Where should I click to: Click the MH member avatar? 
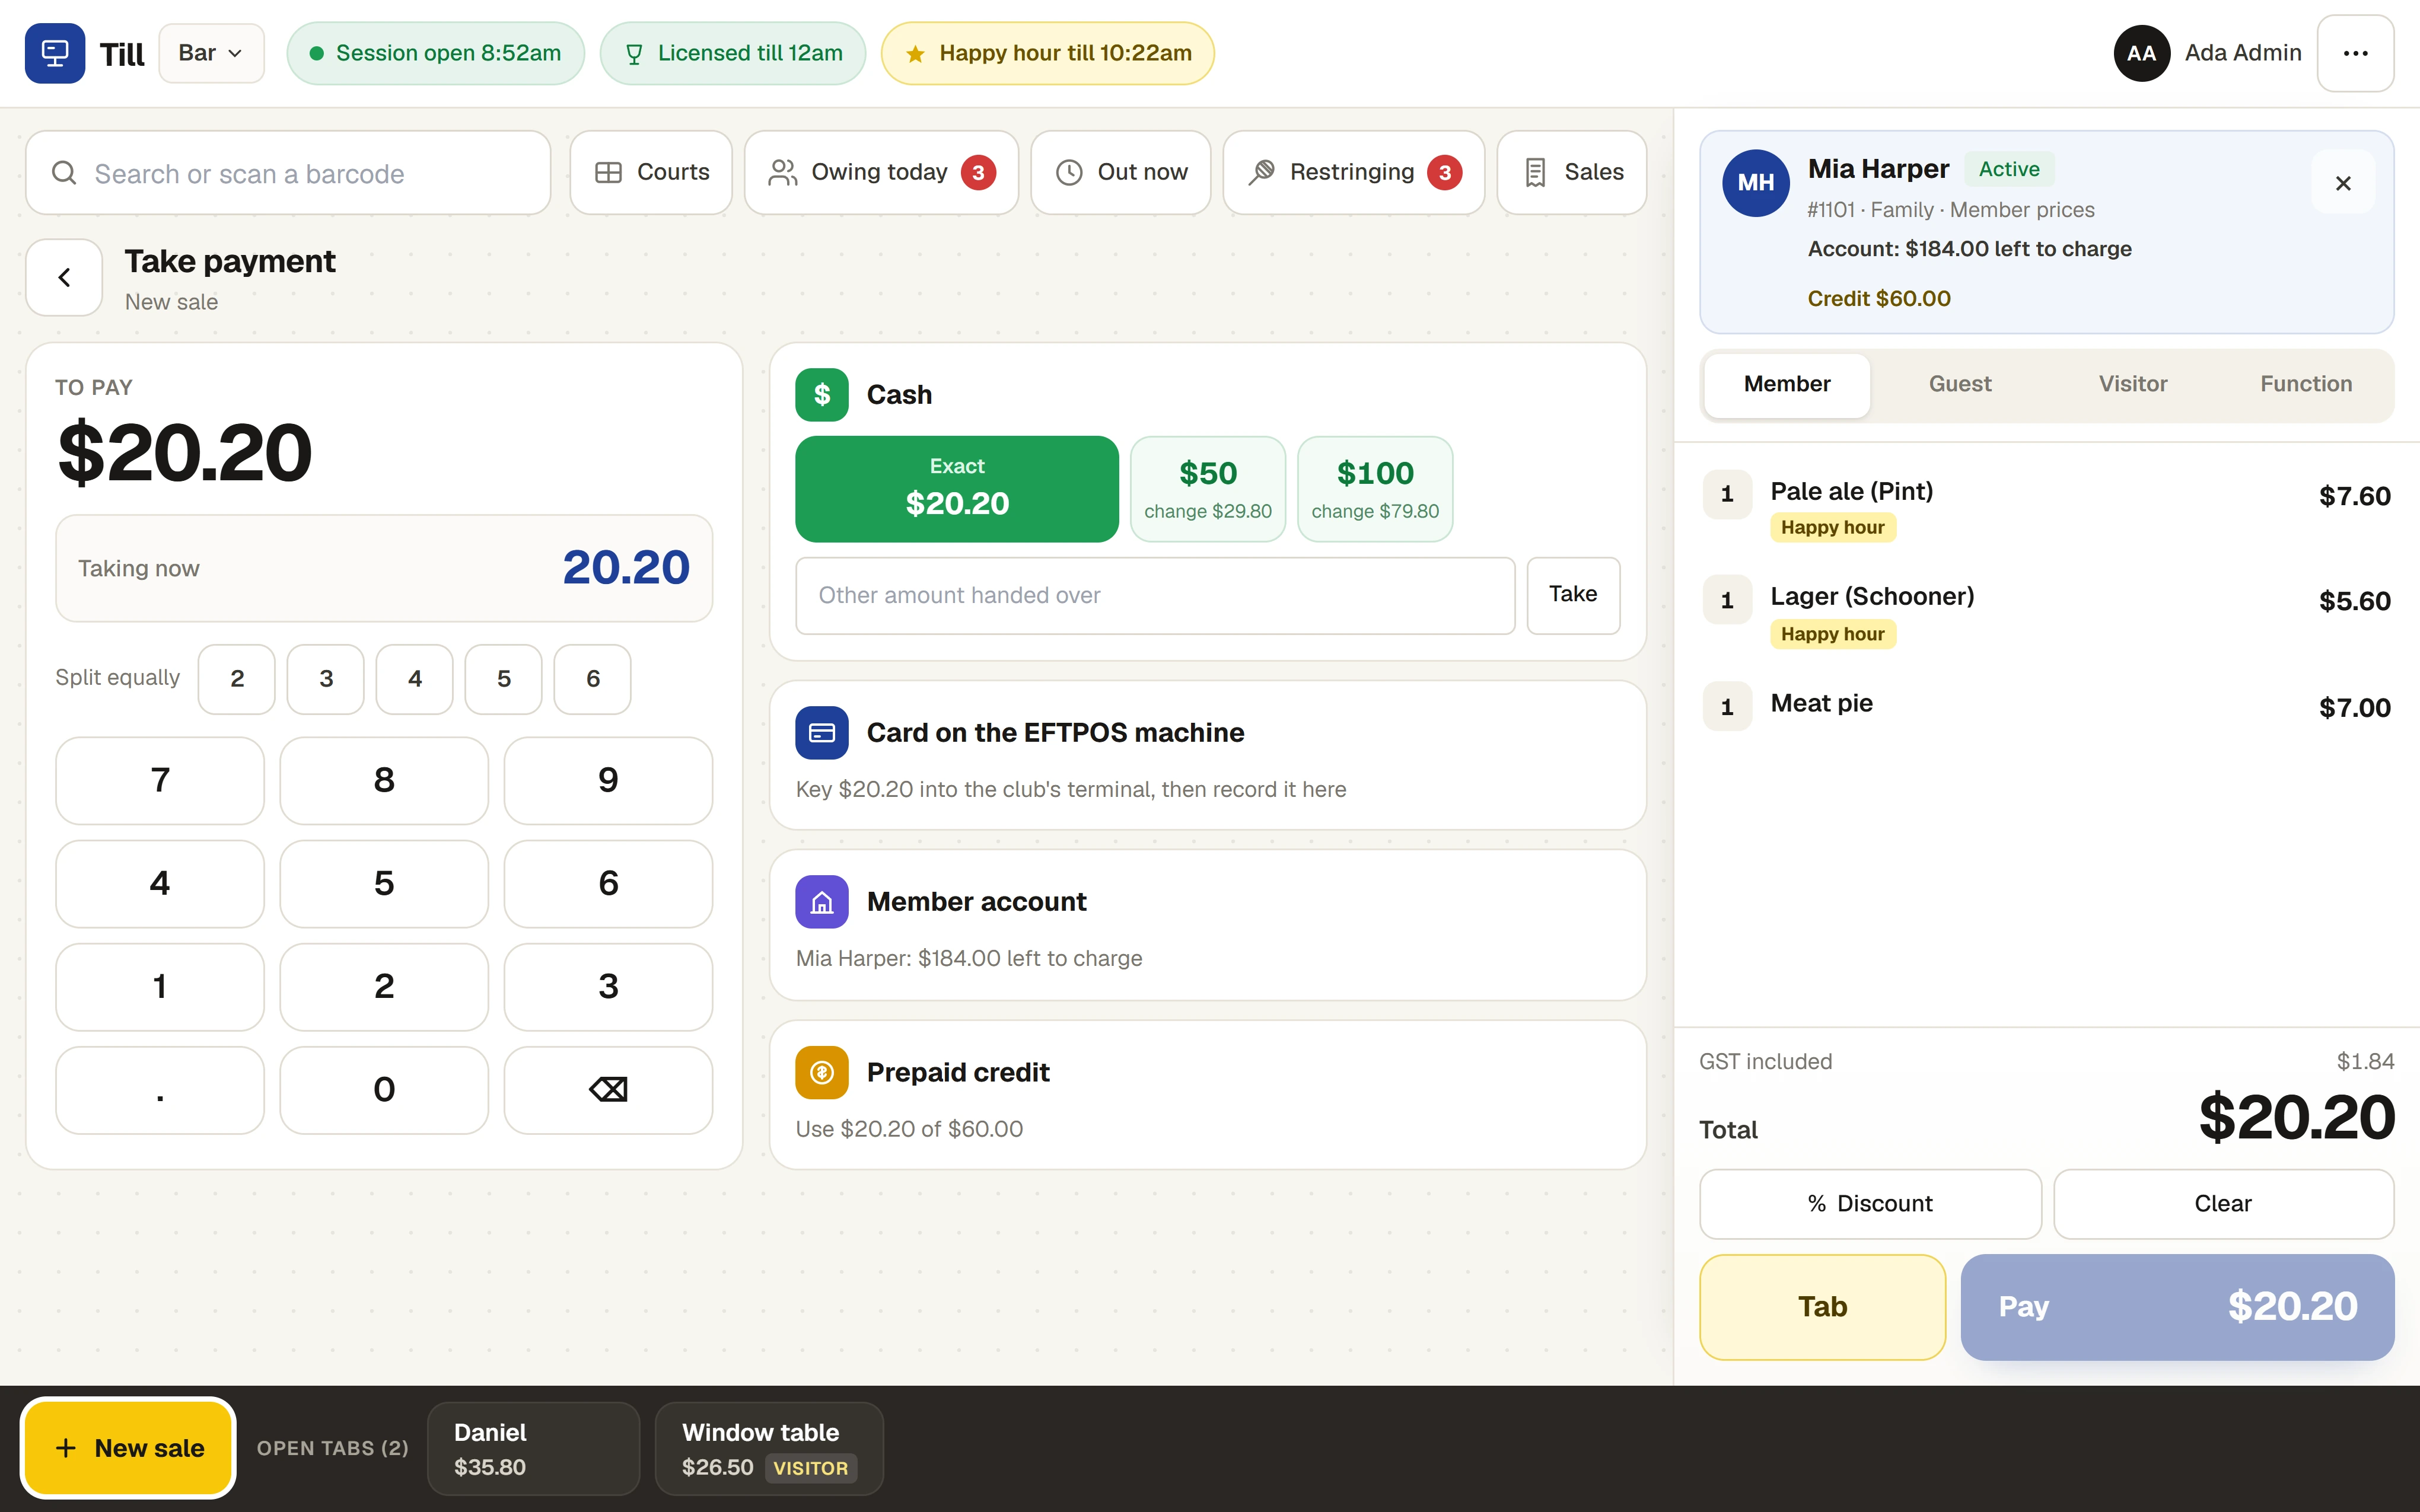(1756, 183)
